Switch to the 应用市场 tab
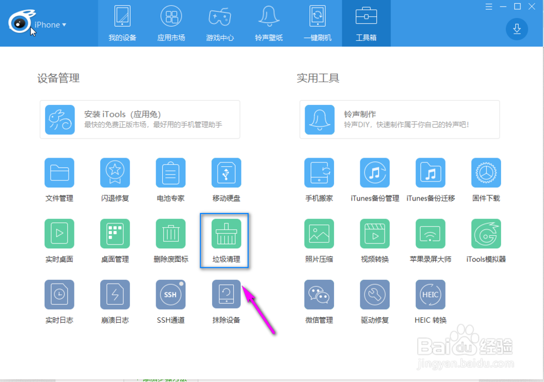 (171, 23)
